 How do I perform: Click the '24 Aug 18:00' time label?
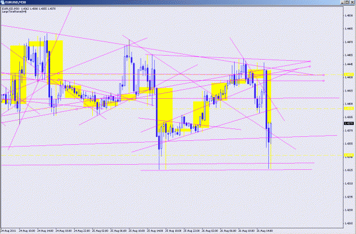click(64, 231)
